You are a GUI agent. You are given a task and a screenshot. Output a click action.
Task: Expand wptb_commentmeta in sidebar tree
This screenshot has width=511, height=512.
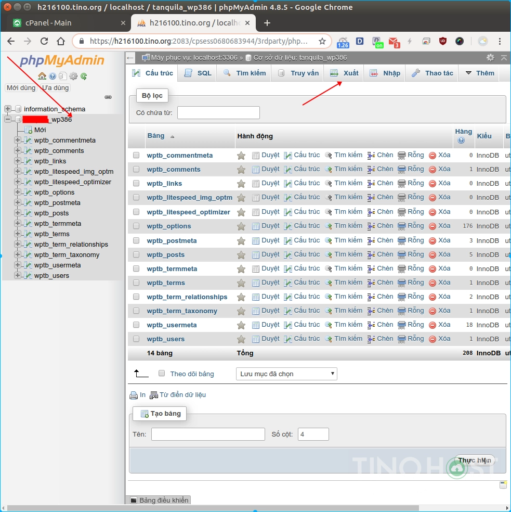pos(18,140)
